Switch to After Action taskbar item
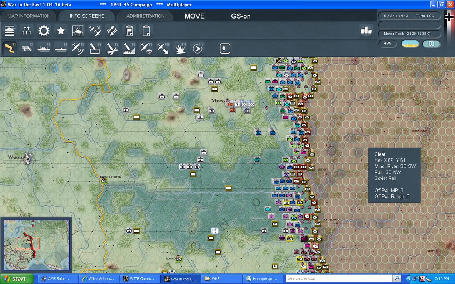Screen dimensions: 455x284 98,279
